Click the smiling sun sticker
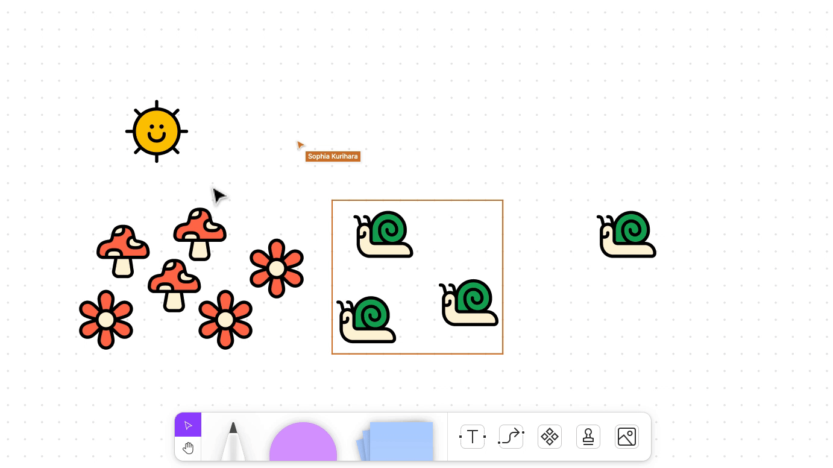Viewport: 833px width, 468px height. pos(157,131)
